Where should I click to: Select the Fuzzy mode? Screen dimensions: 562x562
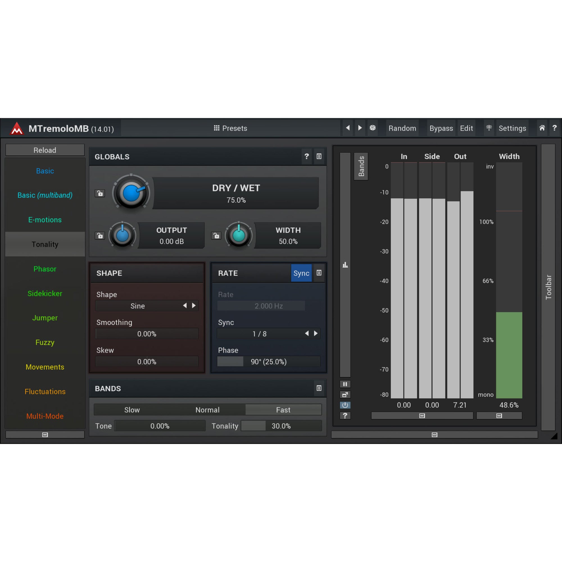tap(45, 342)
